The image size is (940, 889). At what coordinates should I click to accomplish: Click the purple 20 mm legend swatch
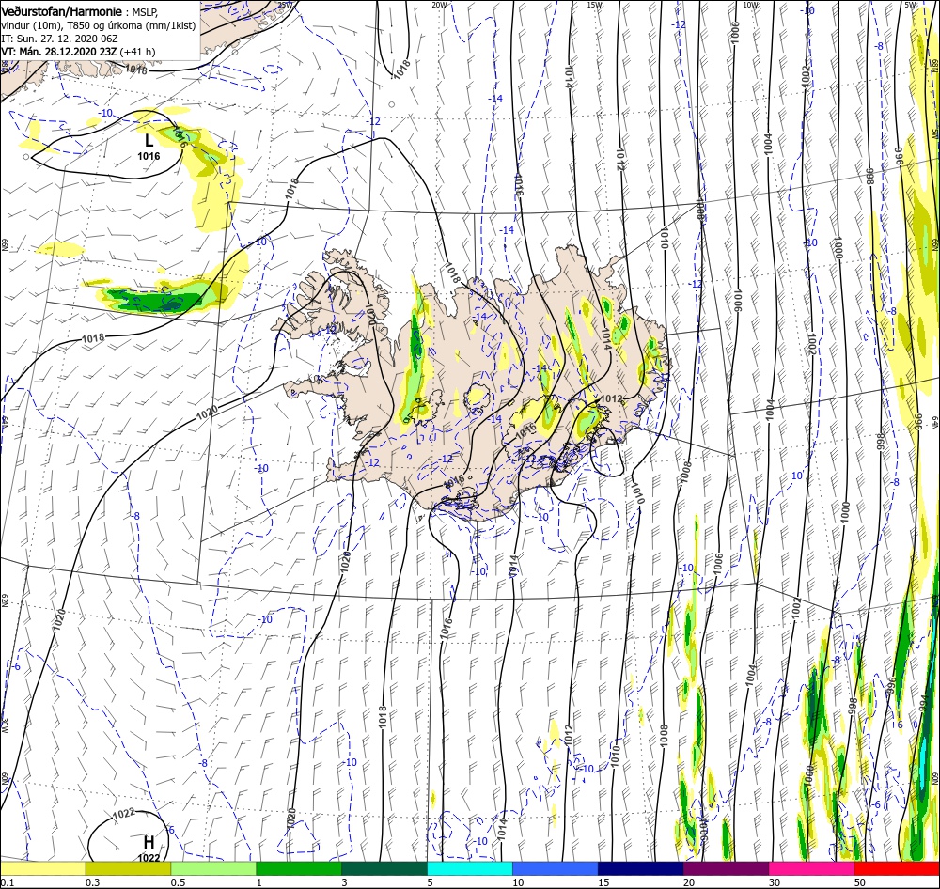pyautogui.click(x=726, y=868)
